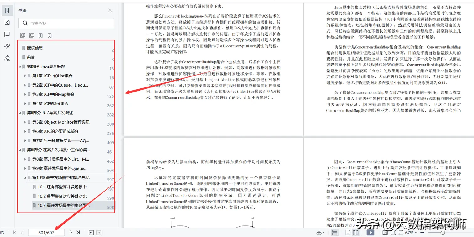Collapse 第10章 高并发场景中的集合总结 chapter
Viewport: 474px width, 237px height.
point(25,177)
